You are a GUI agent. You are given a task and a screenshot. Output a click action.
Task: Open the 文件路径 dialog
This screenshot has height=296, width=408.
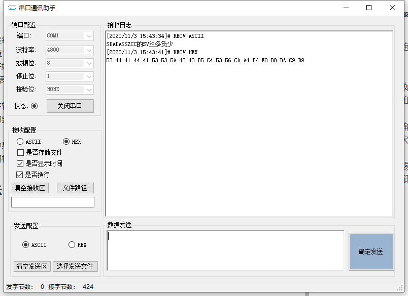(x=75, y=187)
